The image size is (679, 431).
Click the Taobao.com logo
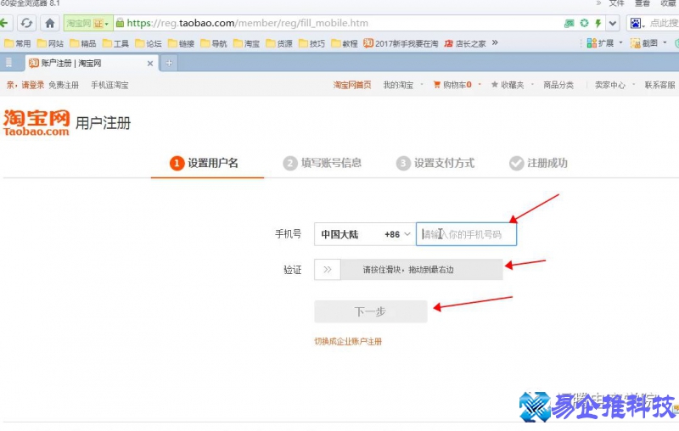(x=36, y=123)
